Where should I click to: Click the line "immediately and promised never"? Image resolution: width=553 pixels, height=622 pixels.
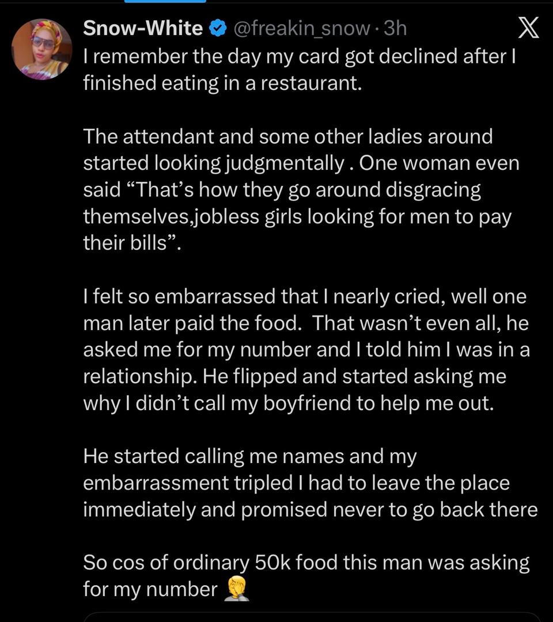(310, 509)
